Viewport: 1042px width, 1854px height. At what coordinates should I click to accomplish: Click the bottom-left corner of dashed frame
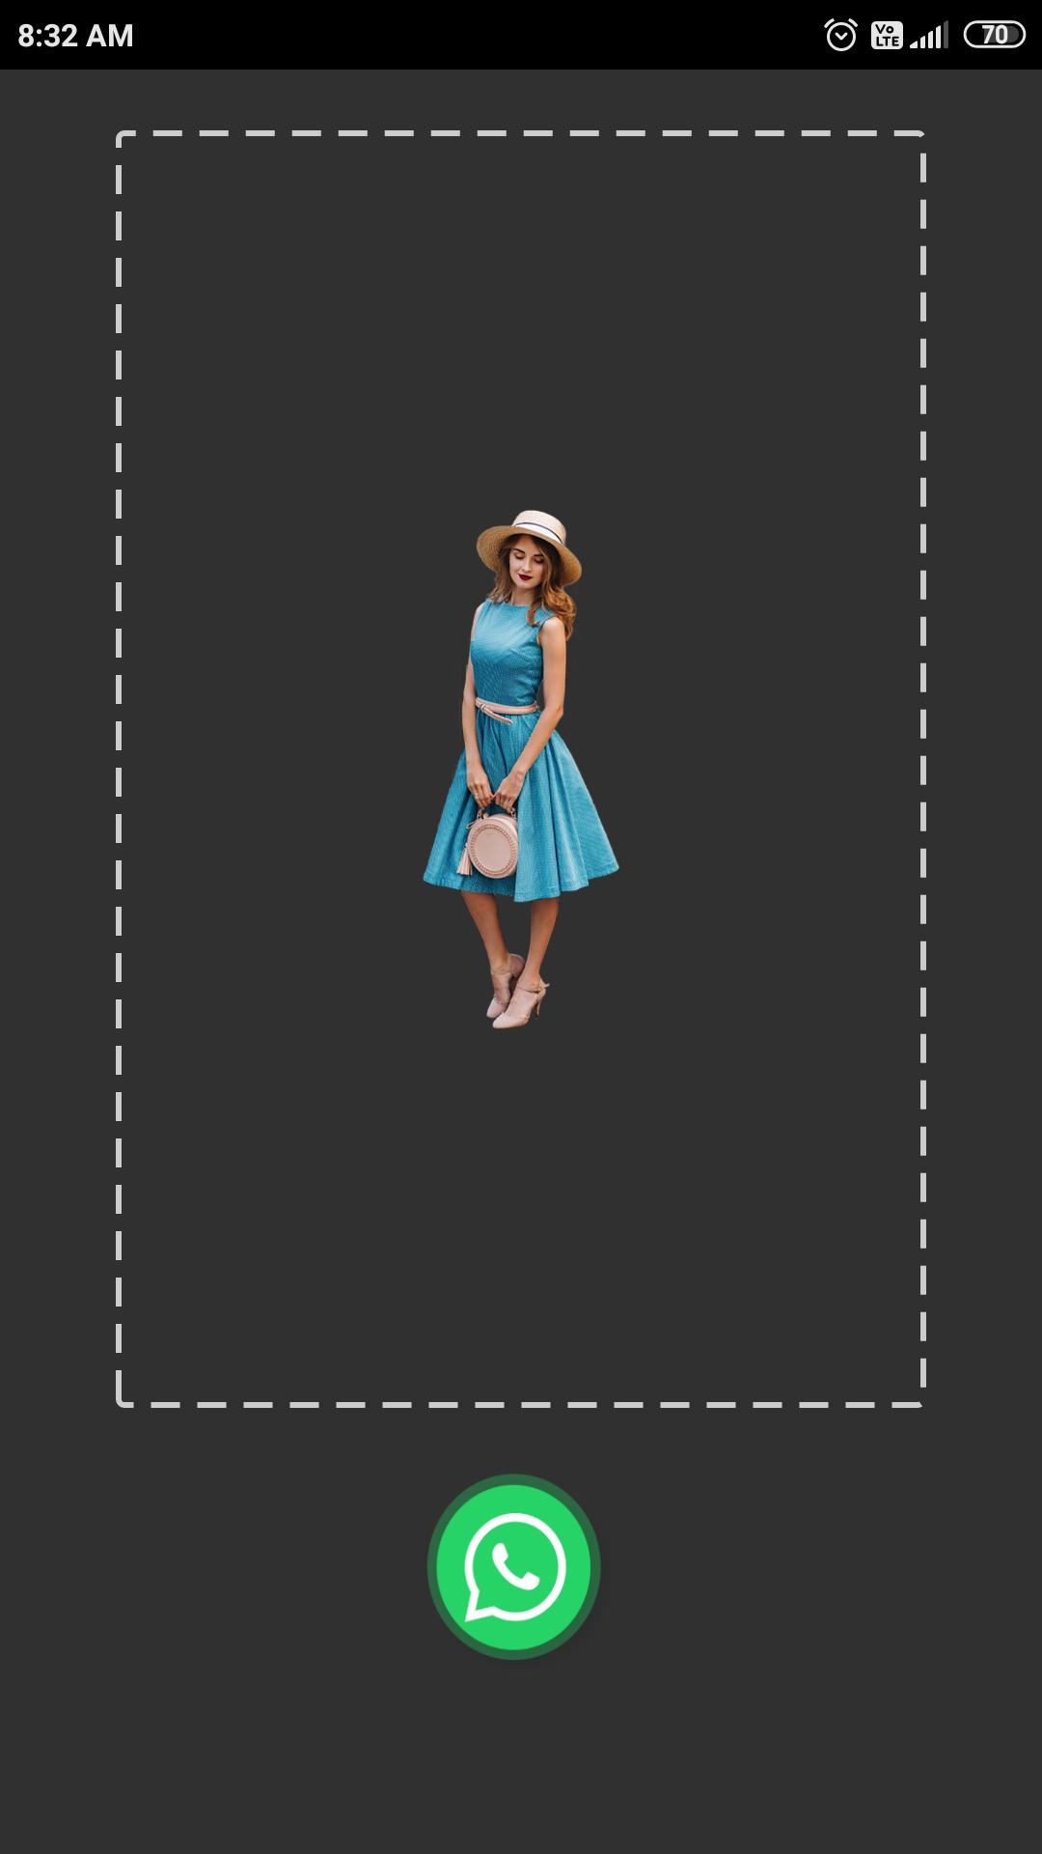120,1404
